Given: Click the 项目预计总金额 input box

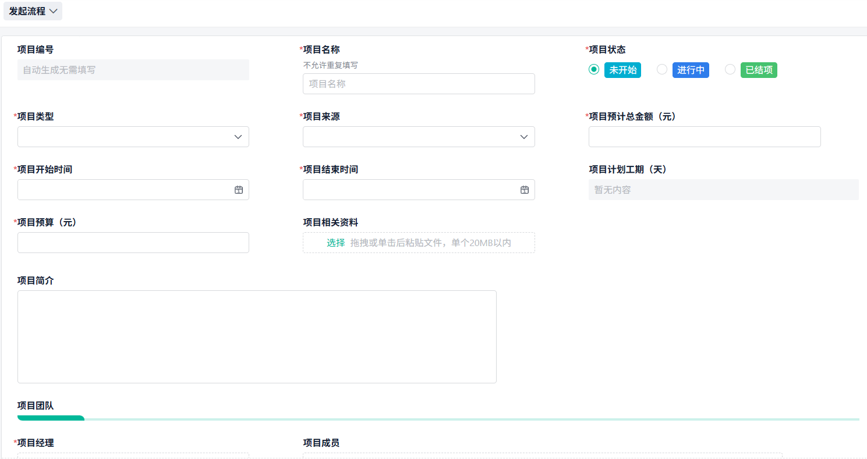Looking at the screenshot, I should tap(705, 136).
